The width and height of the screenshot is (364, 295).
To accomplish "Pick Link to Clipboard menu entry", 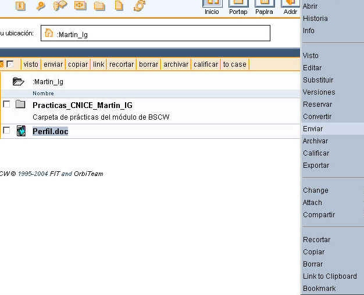I will (330, 276).
